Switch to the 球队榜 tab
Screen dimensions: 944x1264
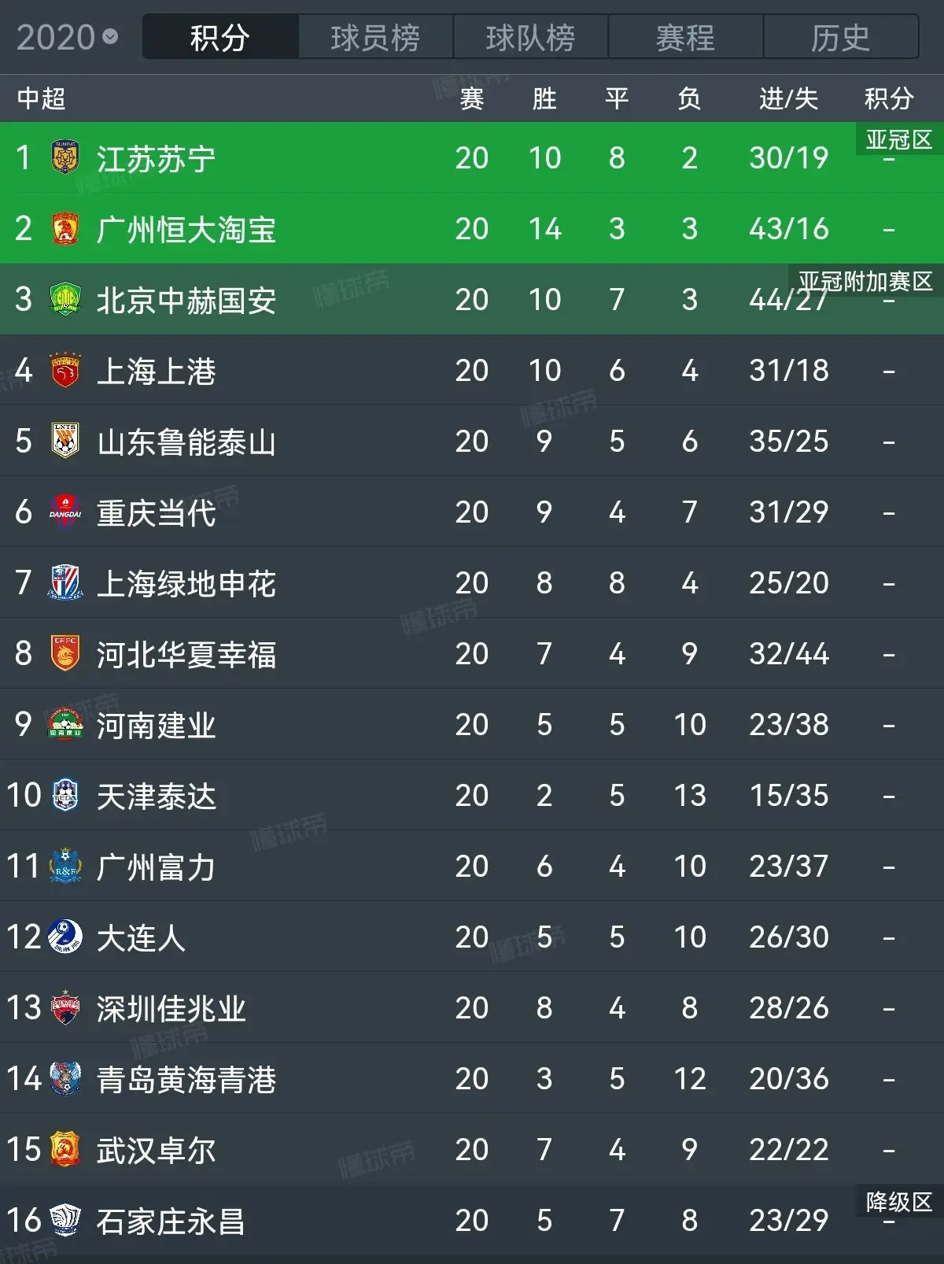coord(530,37)
